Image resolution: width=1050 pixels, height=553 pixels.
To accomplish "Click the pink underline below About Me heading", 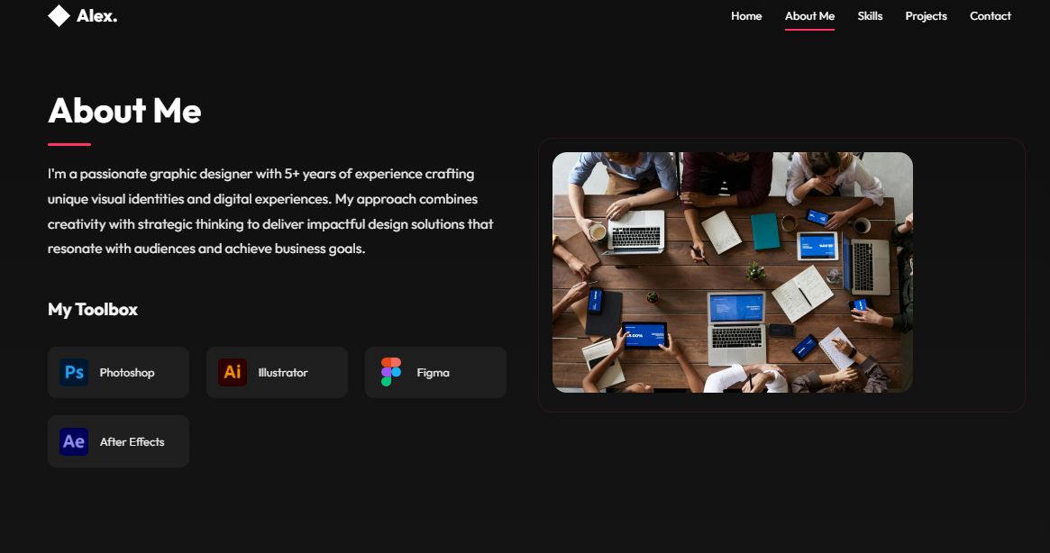I will [x=69, y=144].
